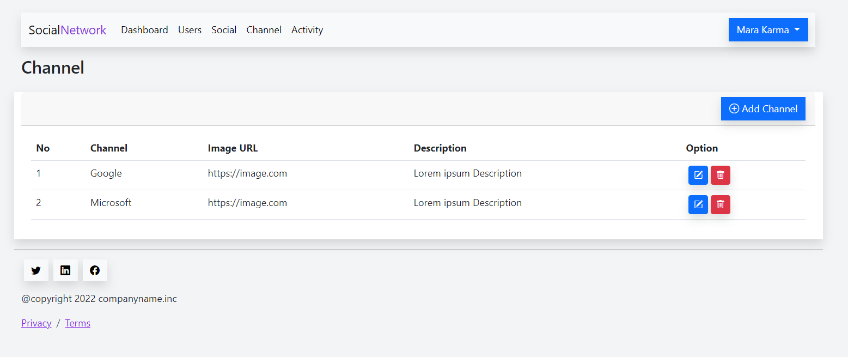The height and width of the screenshot is (357, 848).
Task: Click the Channel table column header
Action: coord(109,148)
